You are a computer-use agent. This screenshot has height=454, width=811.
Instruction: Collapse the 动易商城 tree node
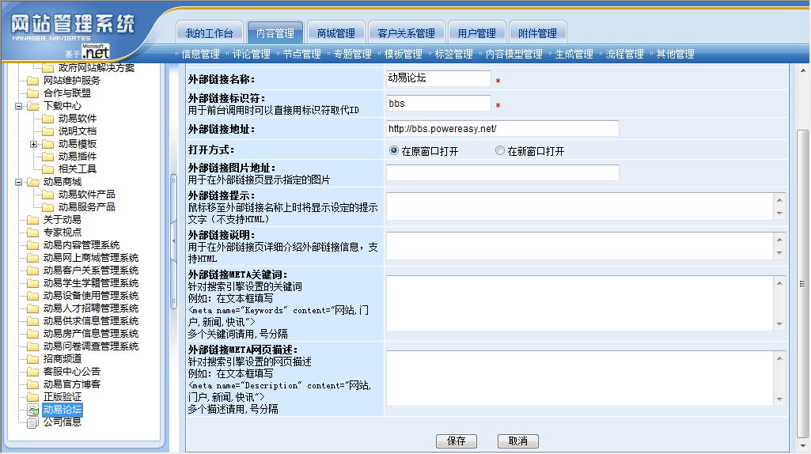[x=17, y=182]
